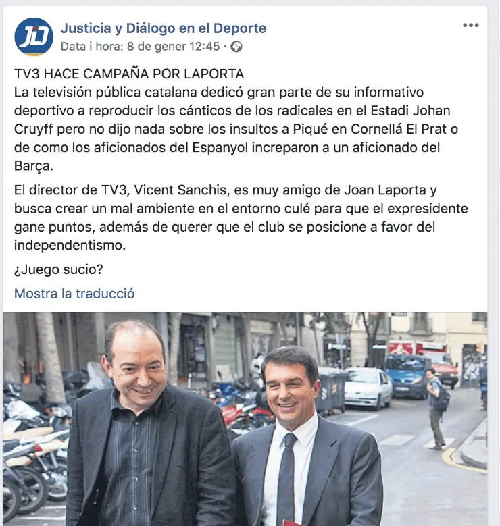Click the pedestrian with backpack in photo
Viewport: 500px width, 526px height.
[x=436, y=408]
